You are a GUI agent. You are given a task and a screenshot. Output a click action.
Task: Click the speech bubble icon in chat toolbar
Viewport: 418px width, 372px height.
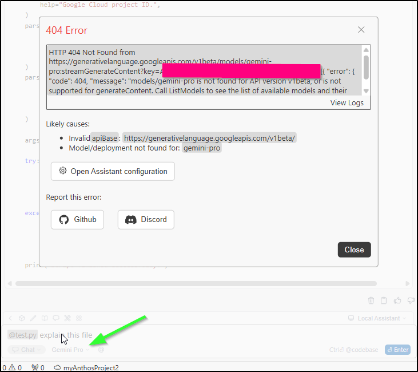pyautogui.click(x=56, y=318)
